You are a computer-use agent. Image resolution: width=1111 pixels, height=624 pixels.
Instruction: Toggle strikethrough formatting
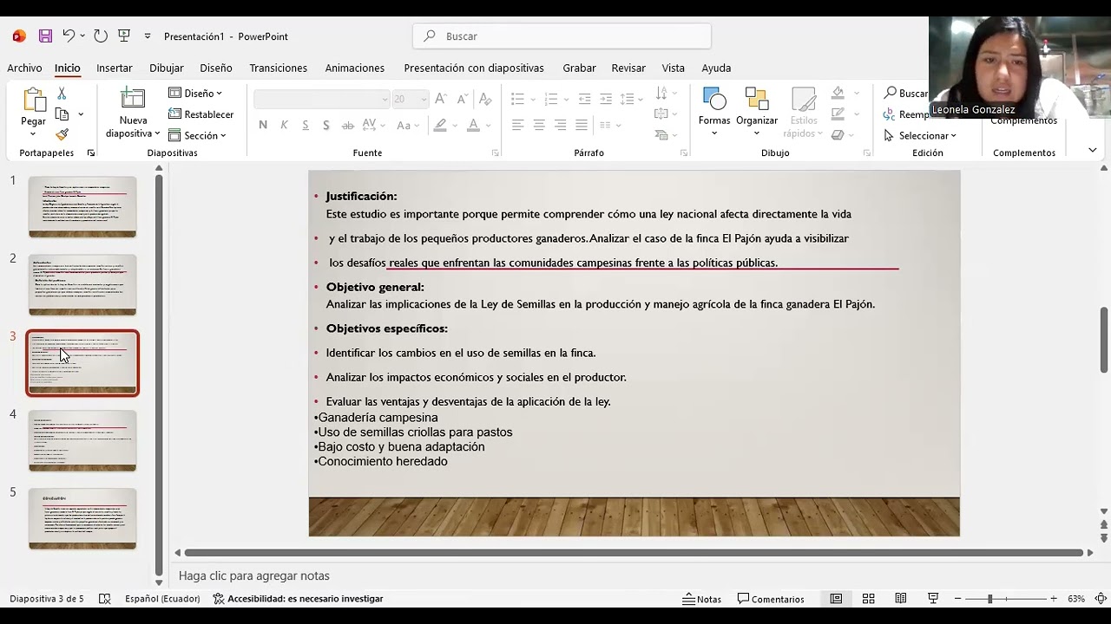tap(348, 125)
